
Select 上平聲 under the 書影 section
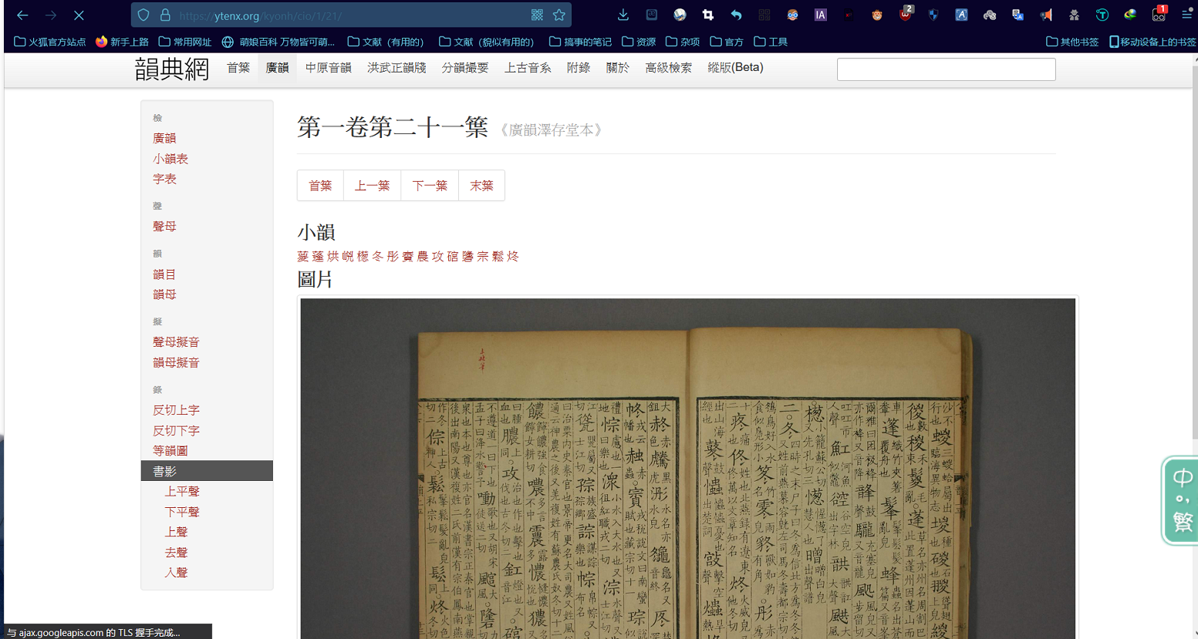coord(182,491)
